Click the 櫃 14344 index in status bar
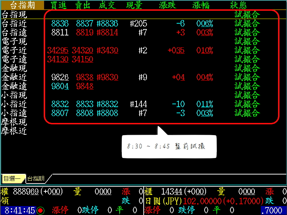The width and height of the screenshot is (287, 215). tap(176, 192)
